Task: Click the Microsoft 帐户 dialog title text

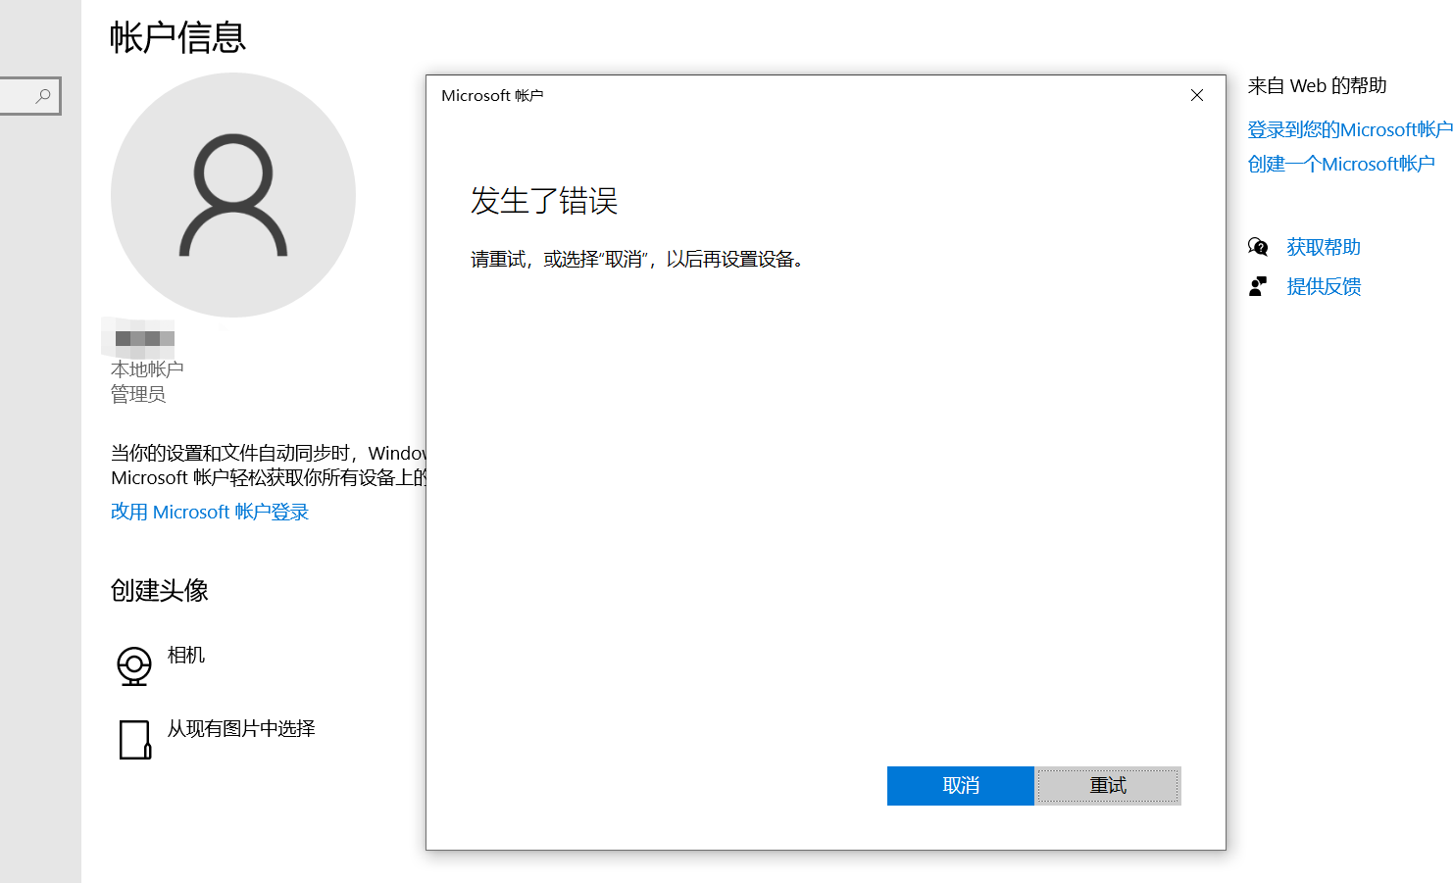Action: (x=492, y=95)
